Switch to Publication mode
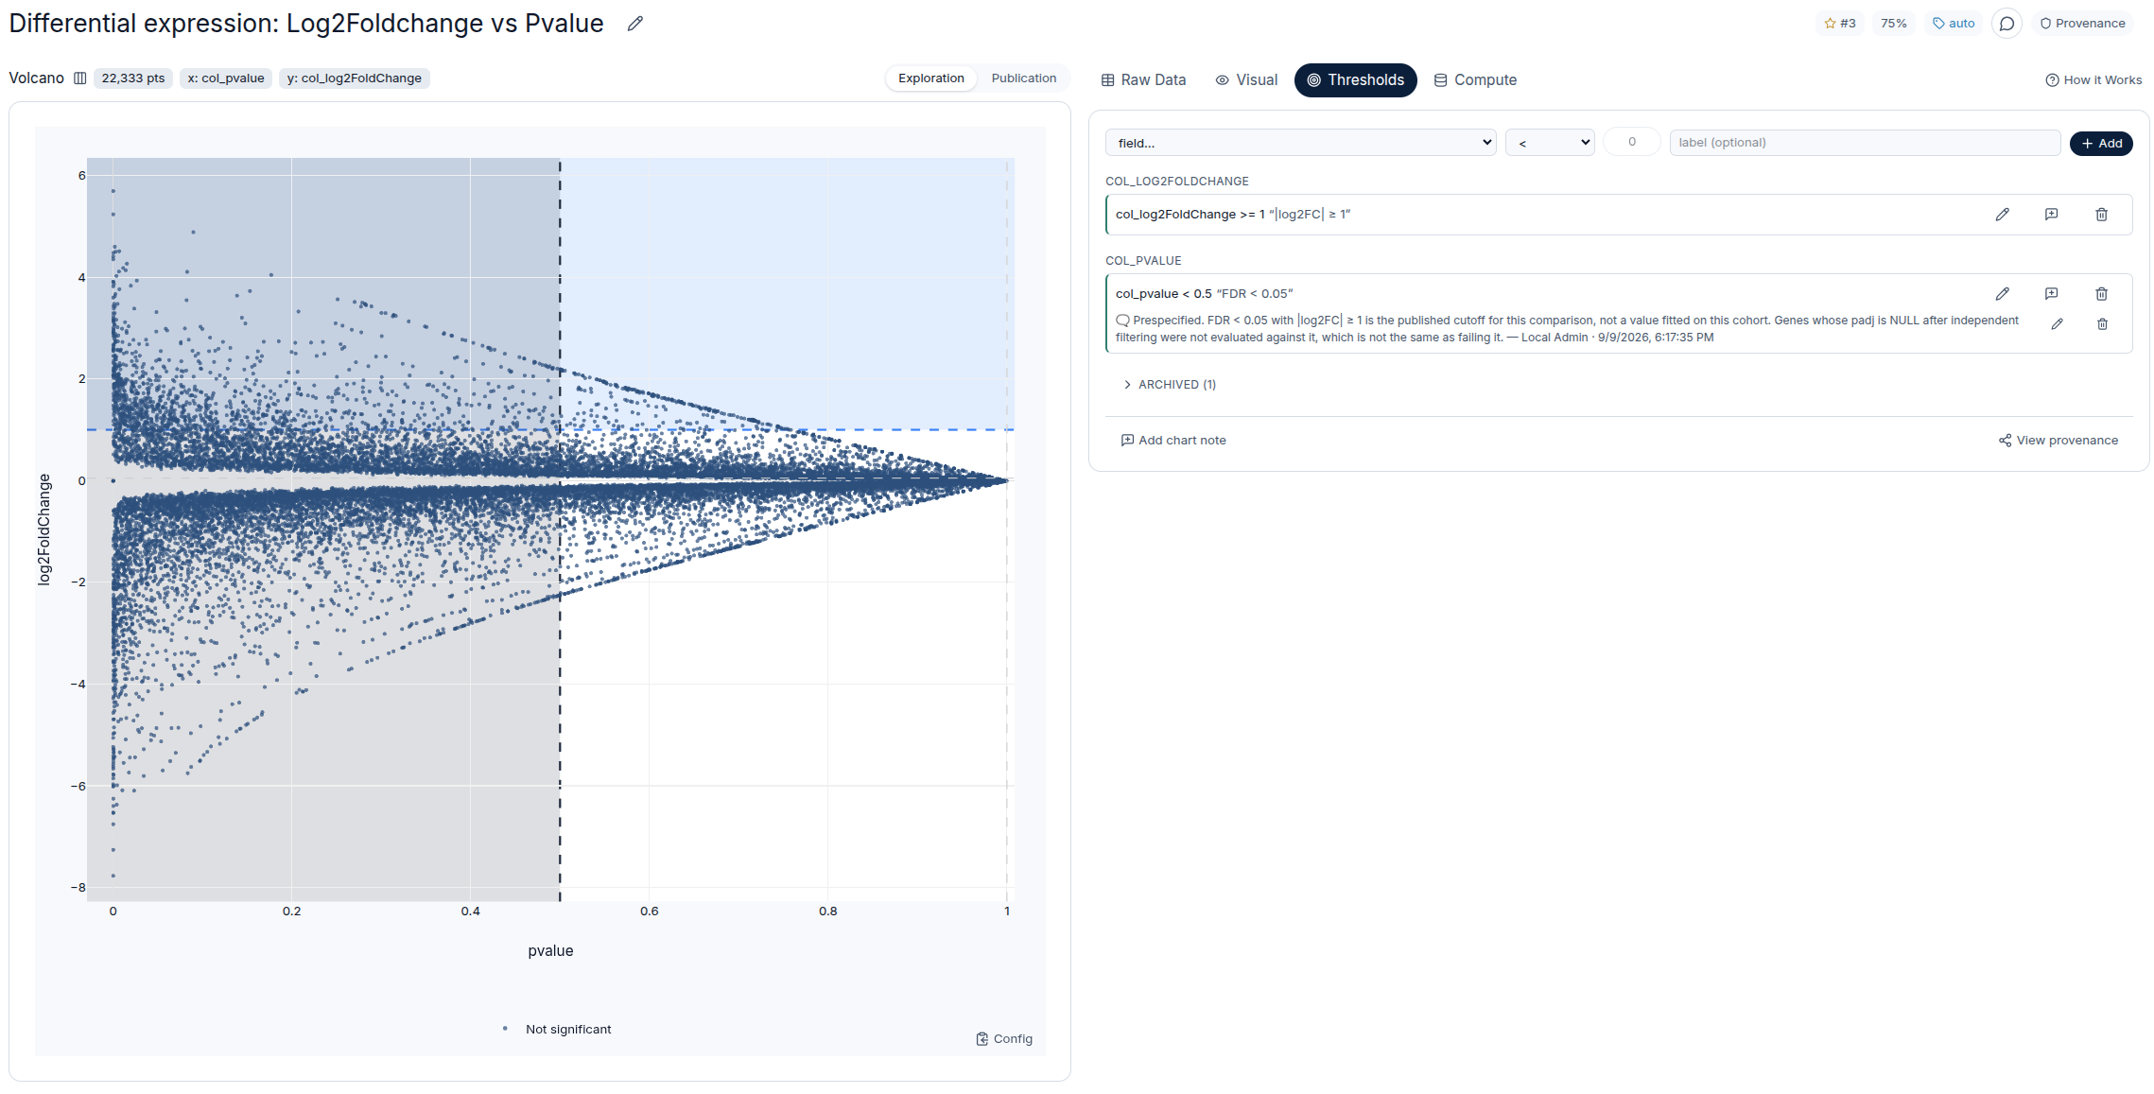Screen dimensions: 2154x1094 click(1024, 78)
